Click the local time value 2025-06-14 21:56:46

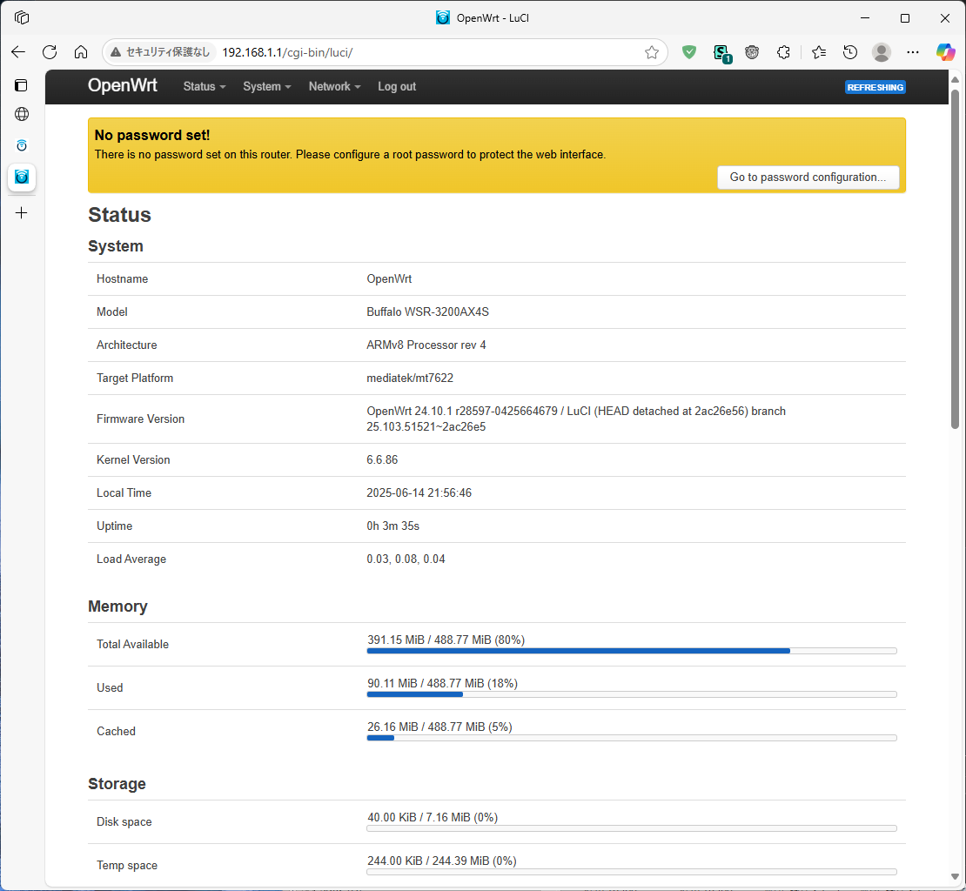(x=419, y=493)
